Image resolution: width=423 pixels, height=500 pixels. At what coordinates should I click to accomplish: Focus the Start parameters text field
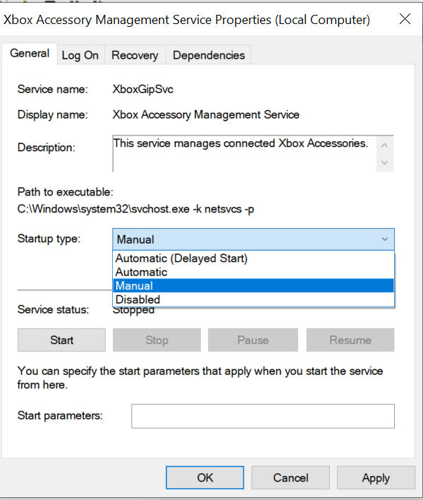tap(262, 416)
